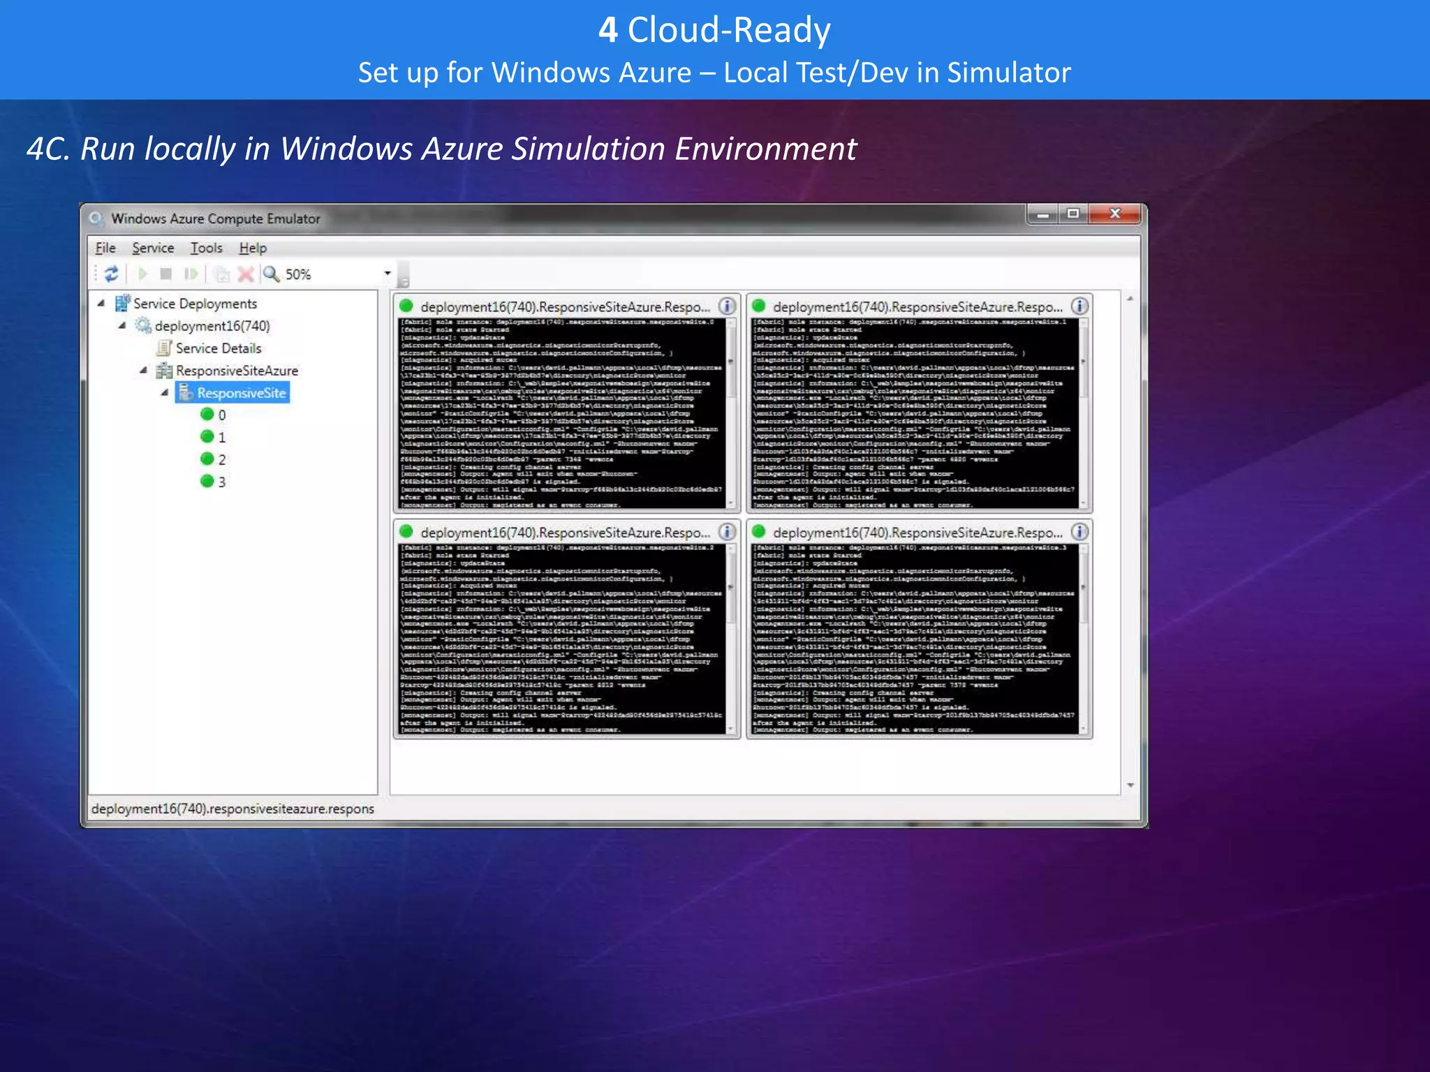Click the greyed-out Copy toolbar icon
1430x1072 pixels.
coord(221,274)
